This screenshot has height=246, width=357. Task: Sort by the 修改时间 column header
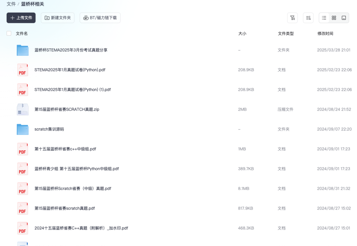325,33
